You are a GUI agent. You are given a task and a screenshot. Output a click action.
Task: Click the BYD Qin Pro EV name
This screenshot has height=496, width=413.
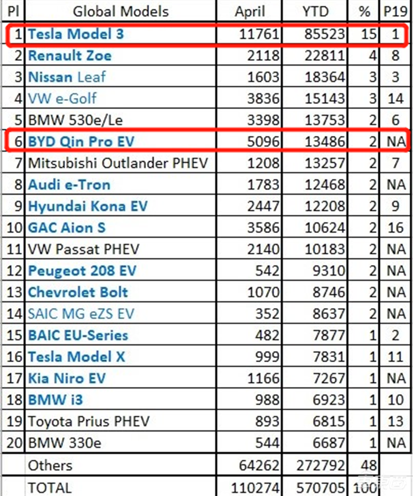(x=81, y=142)
